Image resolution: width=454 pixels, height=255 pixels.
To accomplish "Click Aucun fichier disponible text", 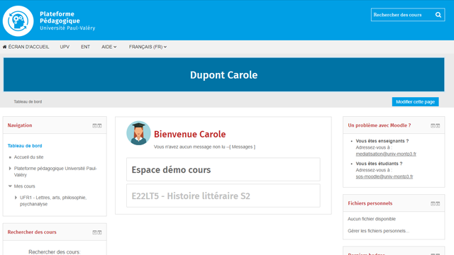I will (372, 219).
